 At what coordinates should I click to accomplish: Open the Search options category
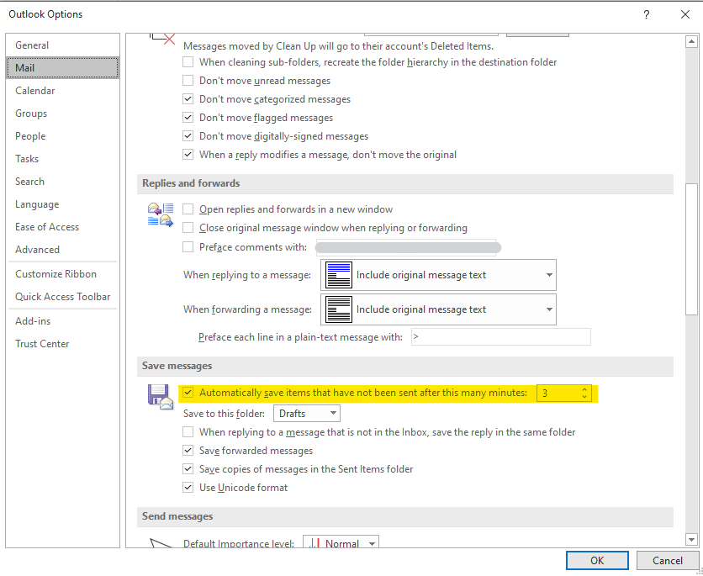pyautogui.click(x=63, y=182)
